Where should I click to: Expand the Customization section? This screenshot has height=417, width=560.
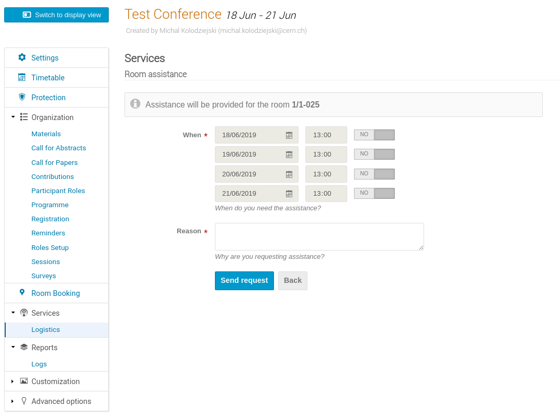point(13,382)
